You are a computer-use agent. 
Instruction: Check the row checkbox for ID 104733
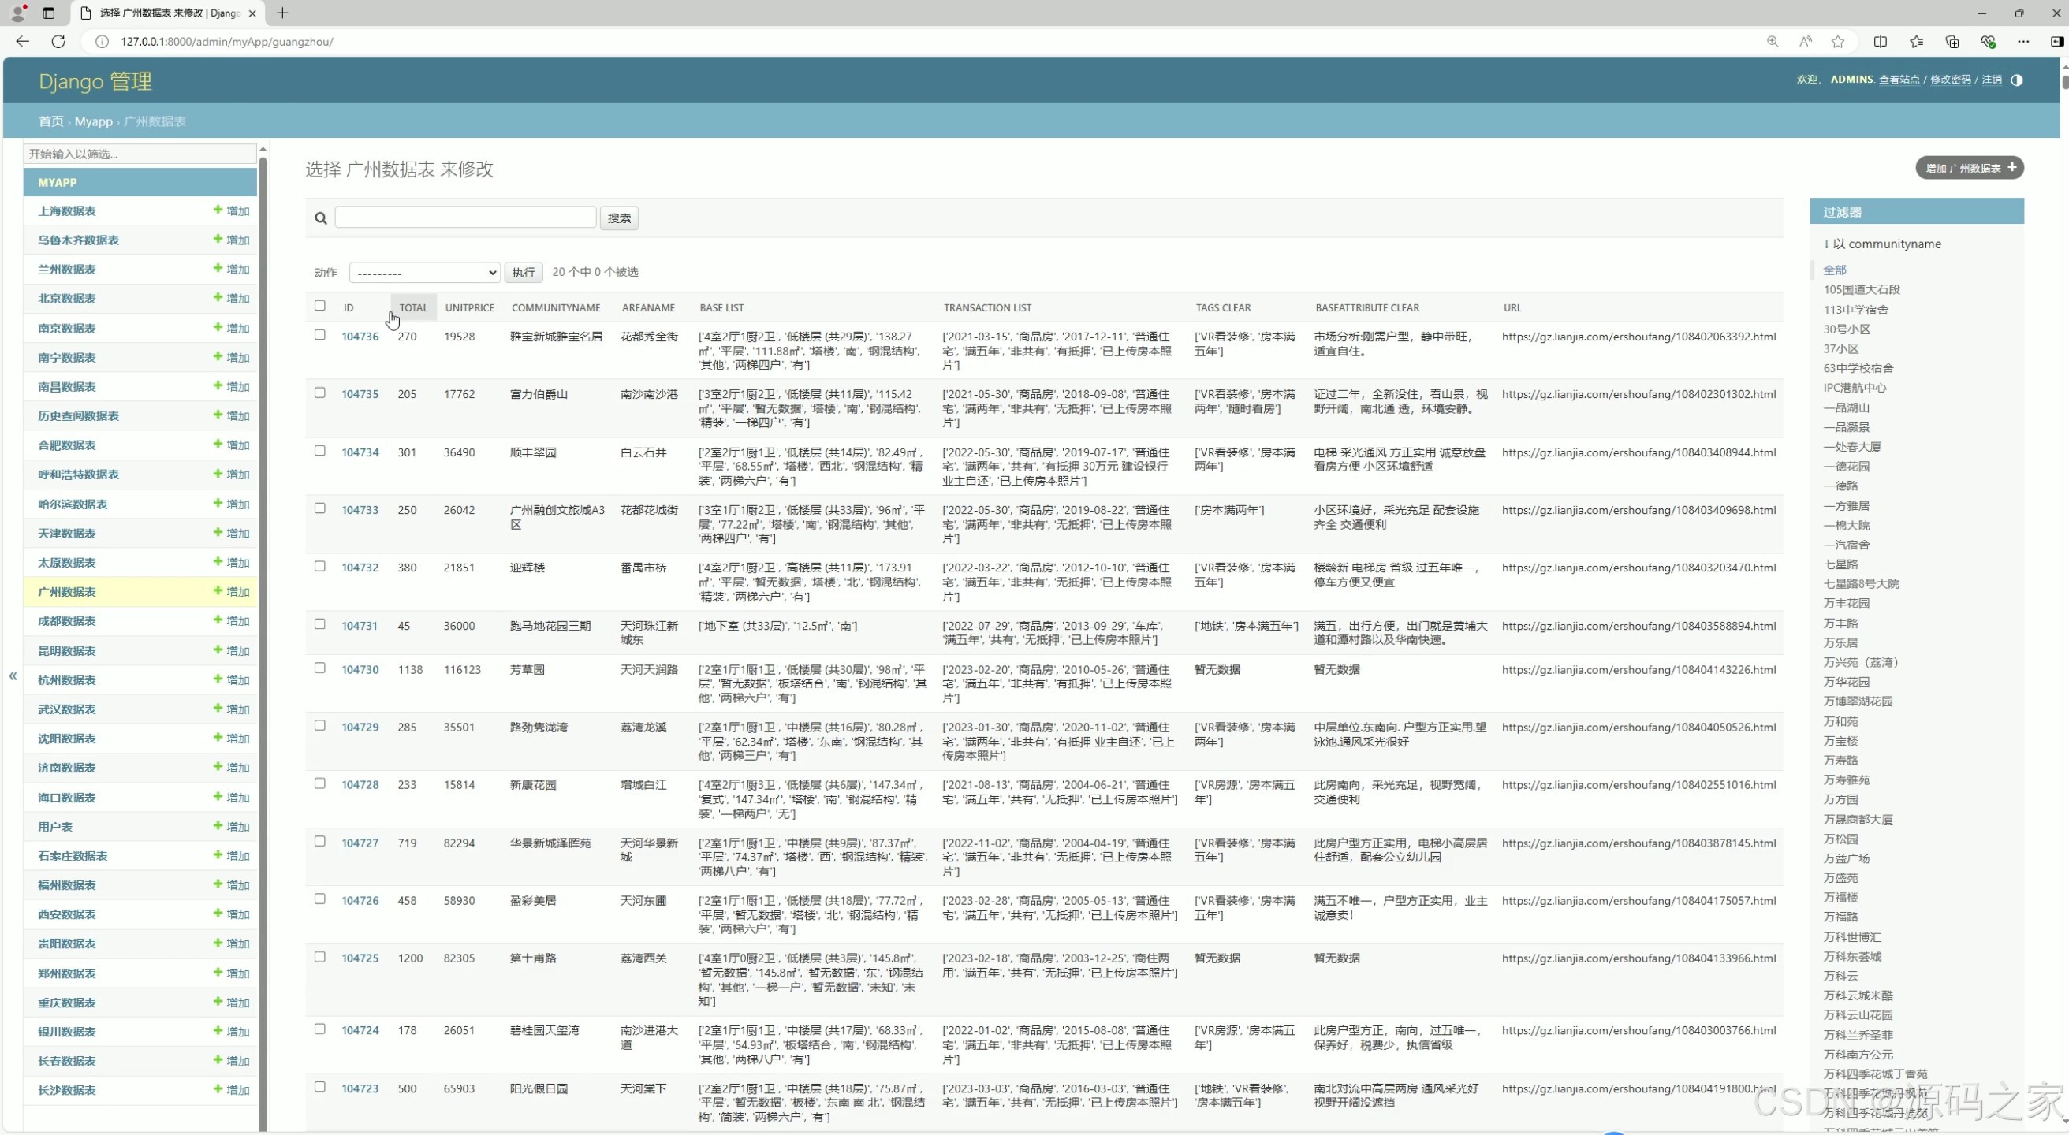coord(319,508)
